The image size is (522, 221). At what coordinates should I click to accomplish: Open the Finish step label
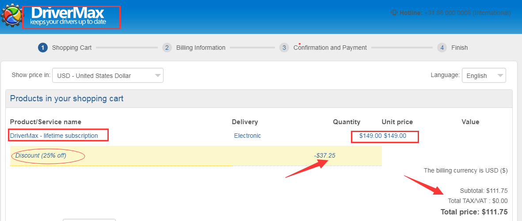(x=459, y=48)
